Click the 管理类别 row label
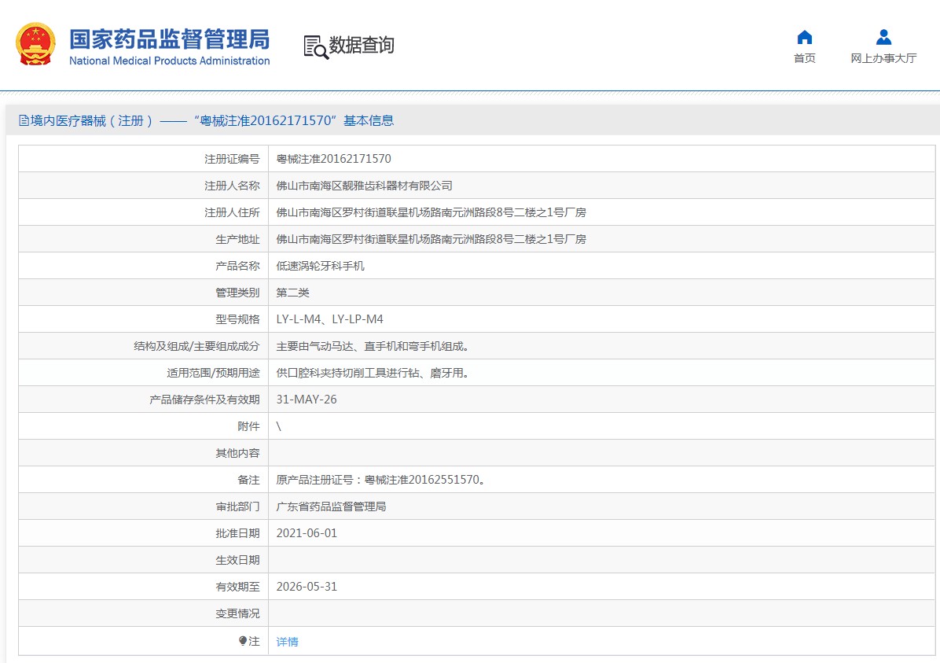 tap(237, 293)
